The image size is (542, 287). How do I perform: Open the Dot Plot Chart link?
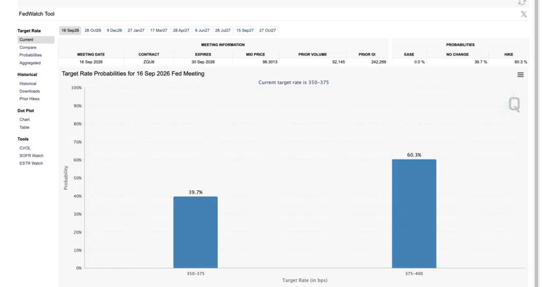[24, 119]
